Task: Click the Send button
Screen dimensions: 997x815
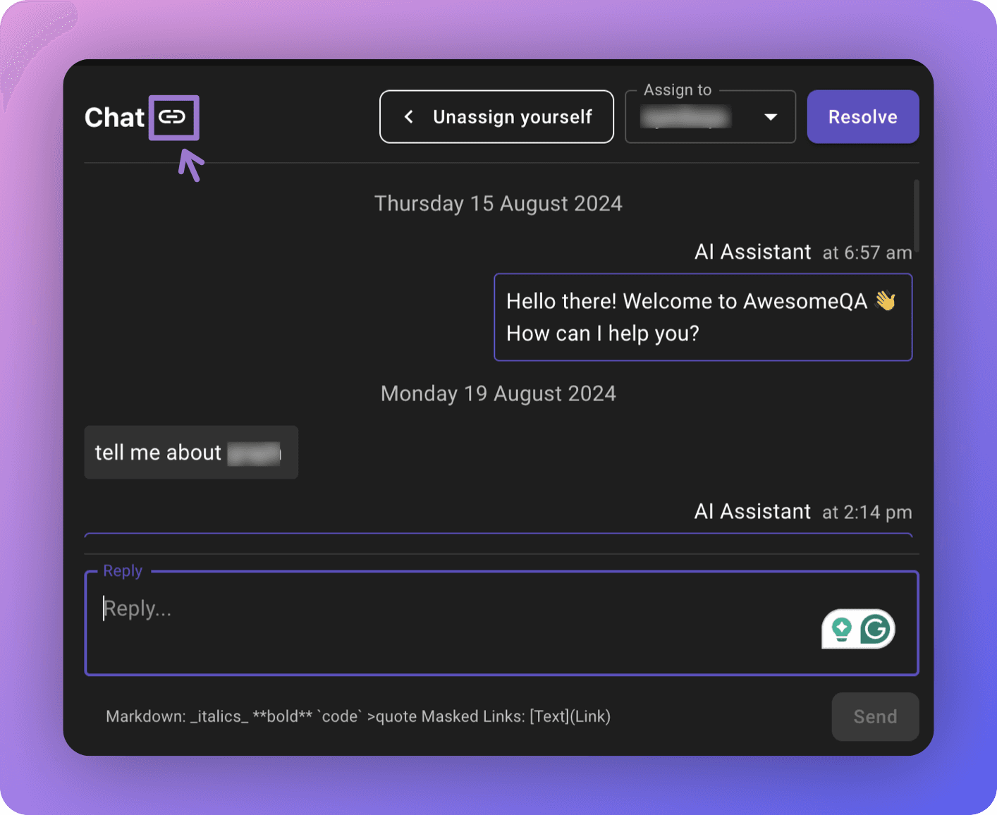Action: click(x=875, y=716)
